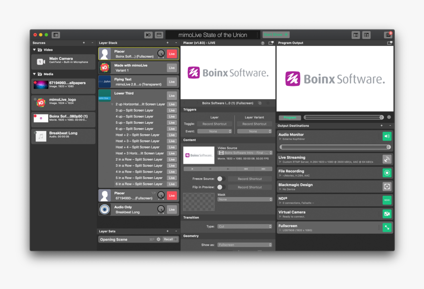424x289 pixels.
Task: Pop out the Placer preview window
Action: [x=271, y=43]
